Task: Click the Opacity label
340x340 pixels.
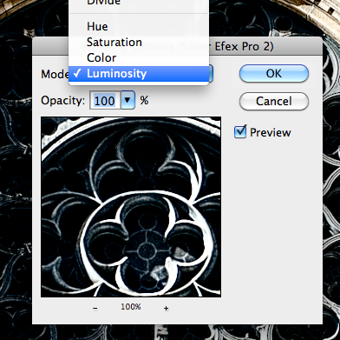Action: [63, 101]
